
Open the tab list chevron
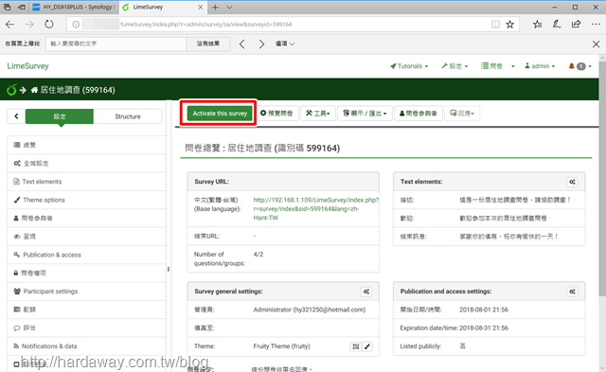229,7
